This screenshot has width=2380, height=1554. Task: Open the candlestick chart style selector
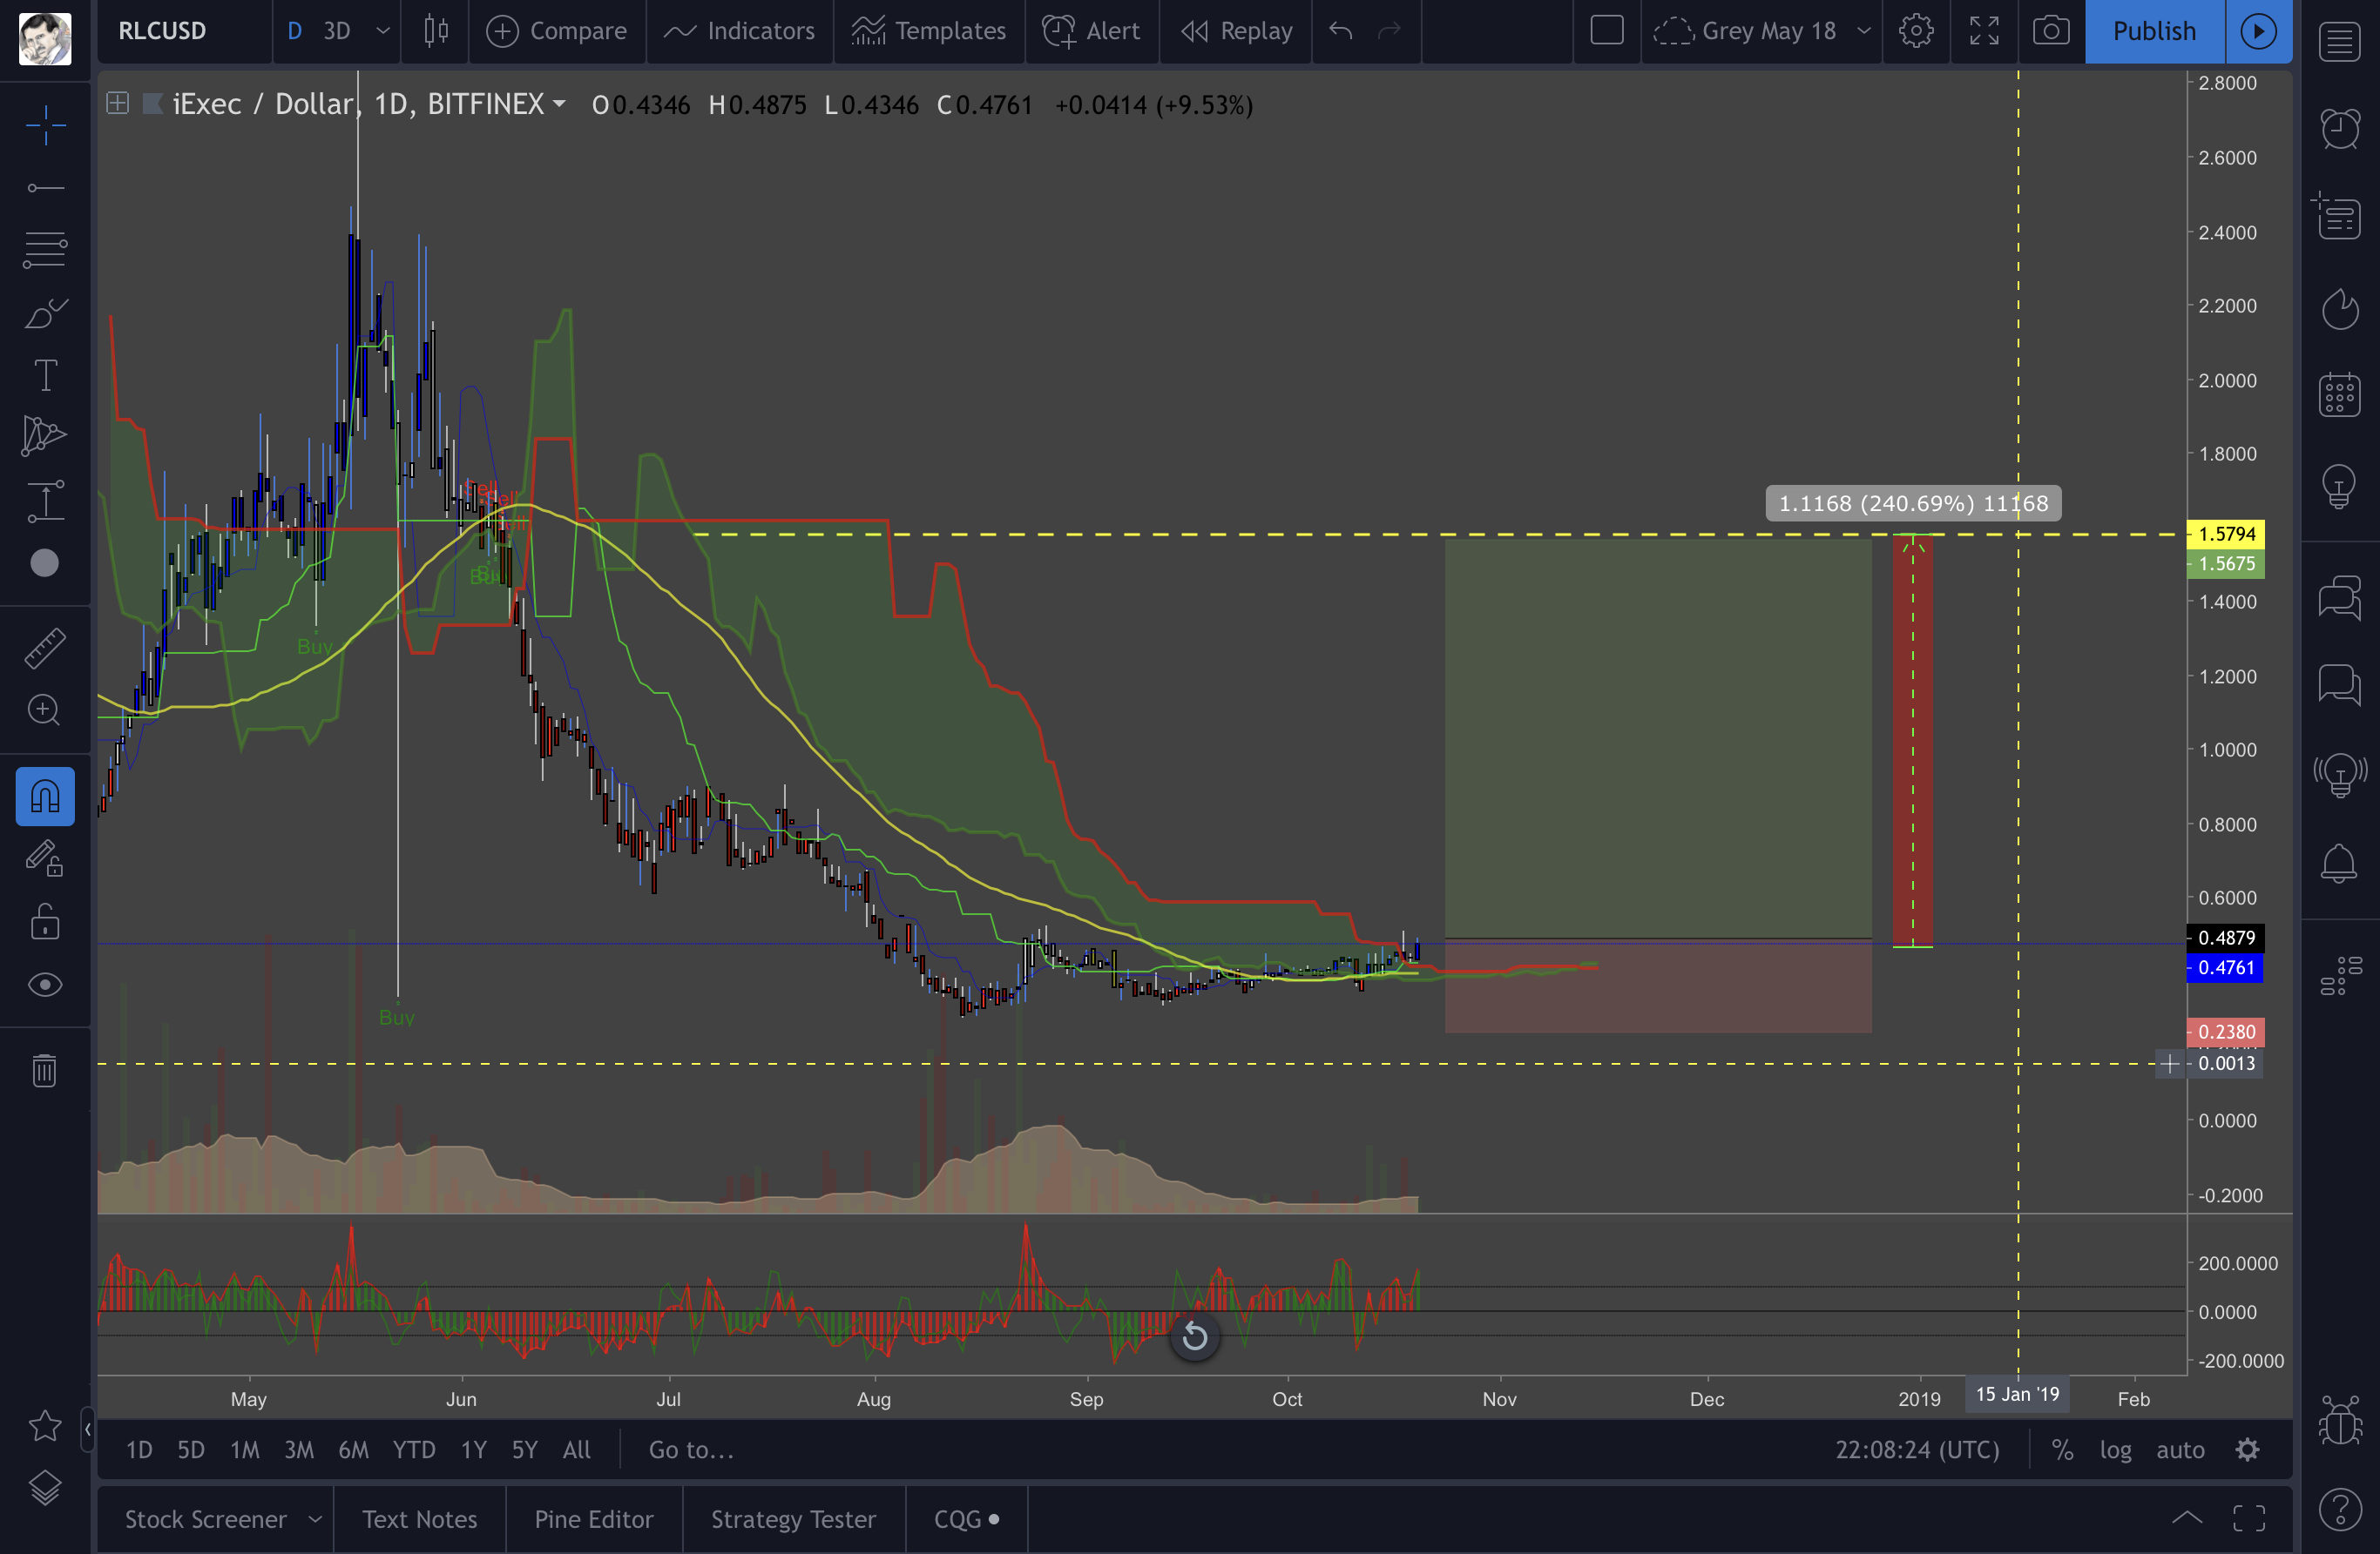point(436,31)
